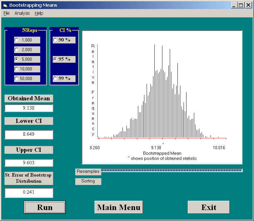Open the Analysis menu
This screenshot has height=221, width=254.
point(22,13)
